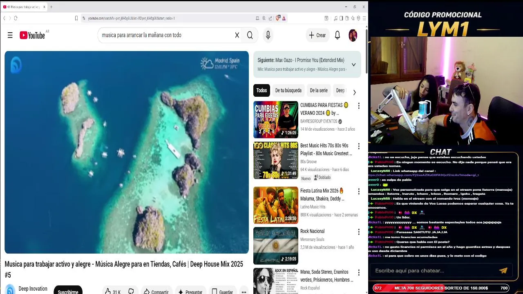523x294 pixels.
Task: Click the Suscribirme button
Action: pos(68,291)
